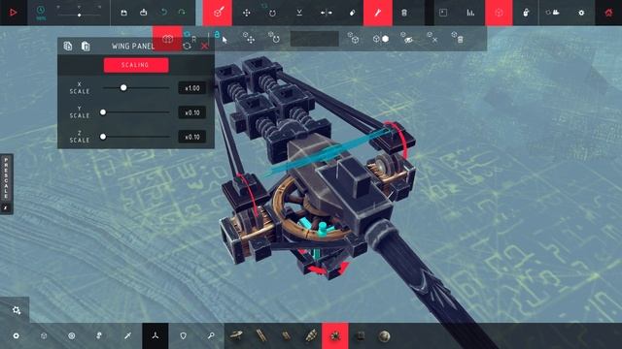Adjust the Y Scale slider handle

[x=103, y=112]
